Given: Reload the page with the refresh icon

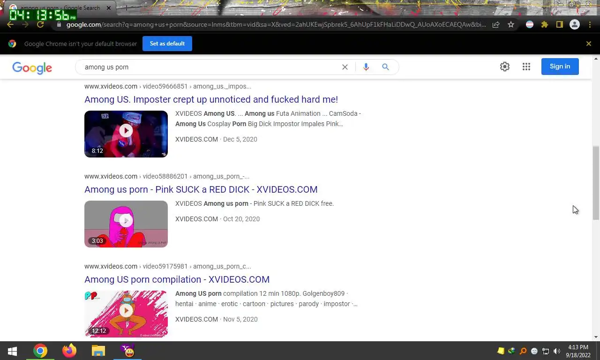Looking at the screenshot, I should [40, 25].
